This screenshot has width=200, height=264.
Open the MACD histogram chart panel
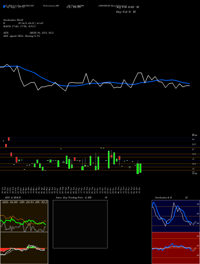pyautogui.click(x=24, y=248)
